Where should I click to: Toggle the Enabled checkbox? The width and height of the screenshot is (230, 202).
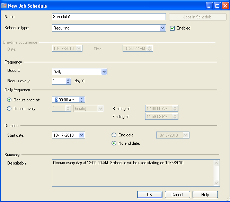click(172, 28)
